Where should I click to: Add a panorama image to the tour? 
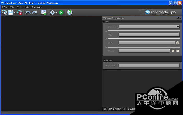pyautogui.click(x=44, y=13)
